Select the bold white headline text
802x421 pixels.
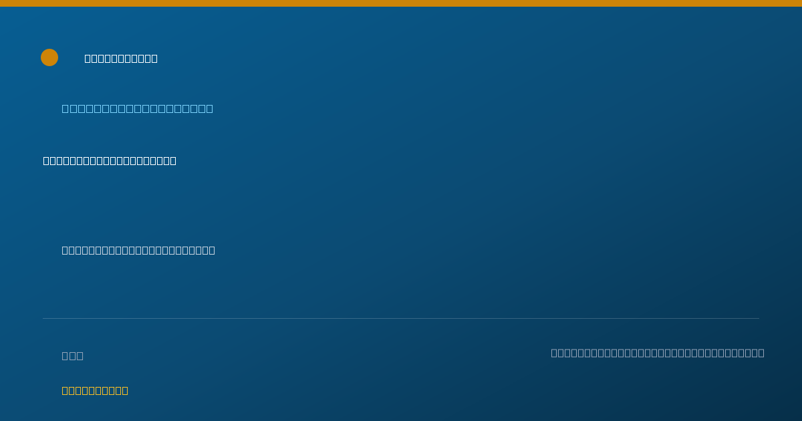(x=110, y=160)
